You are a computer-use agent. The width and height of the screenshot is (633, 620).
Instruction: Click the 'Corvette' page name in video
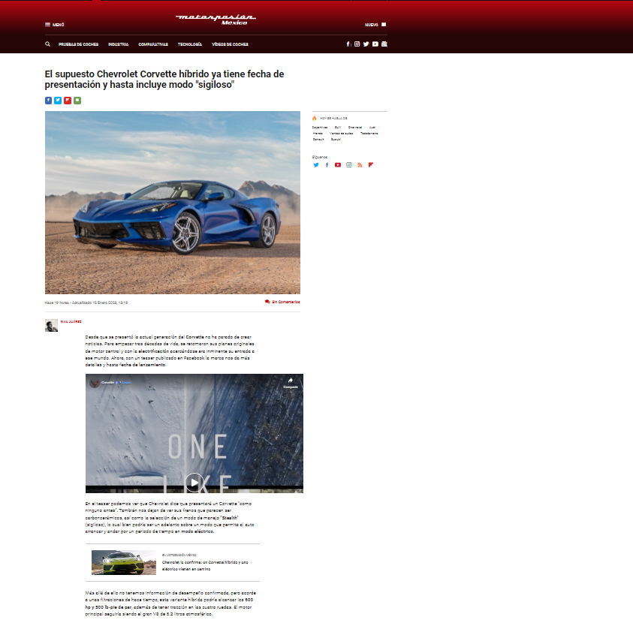click(108, 382)
